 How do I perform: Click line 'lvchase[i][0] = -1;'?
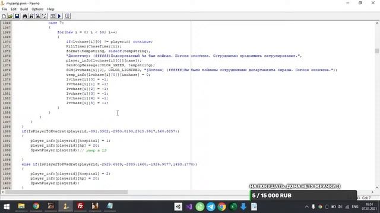87,79
